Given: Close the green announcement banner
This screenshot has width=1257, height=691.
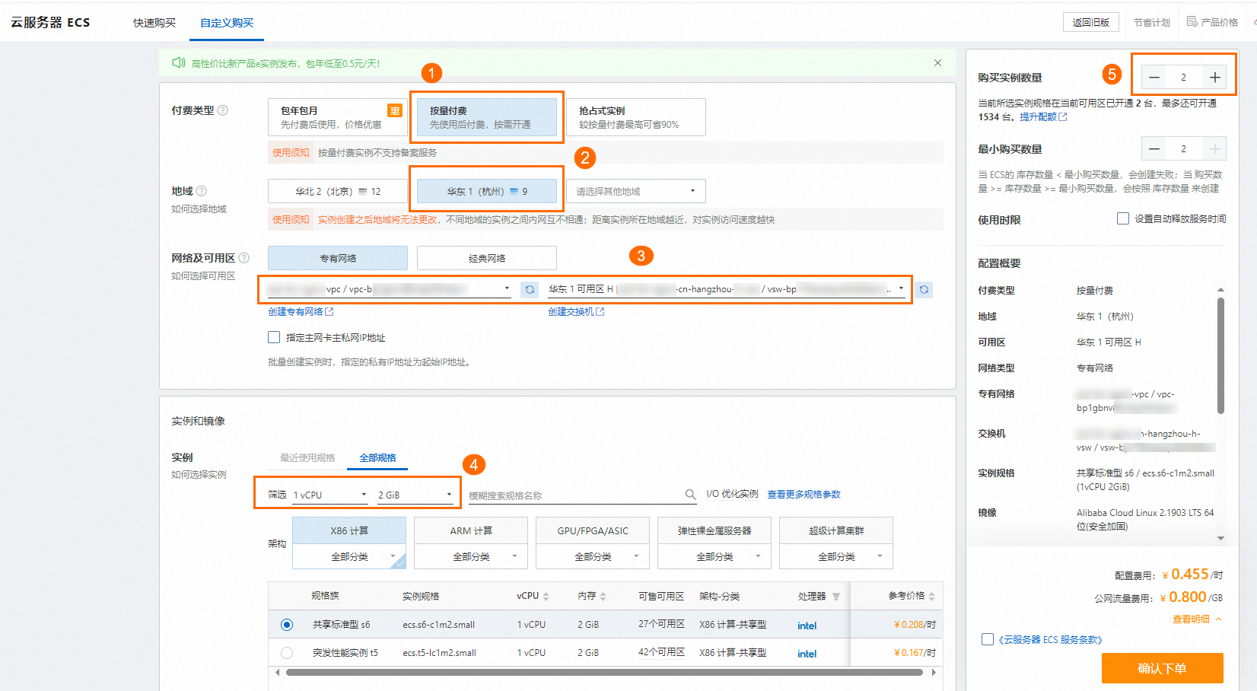Looking at the screenshot, I should [937, 63].
